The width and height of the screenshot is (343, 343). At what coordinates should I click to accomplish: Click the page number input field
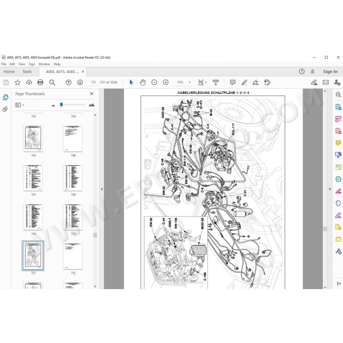click(94, 82)
